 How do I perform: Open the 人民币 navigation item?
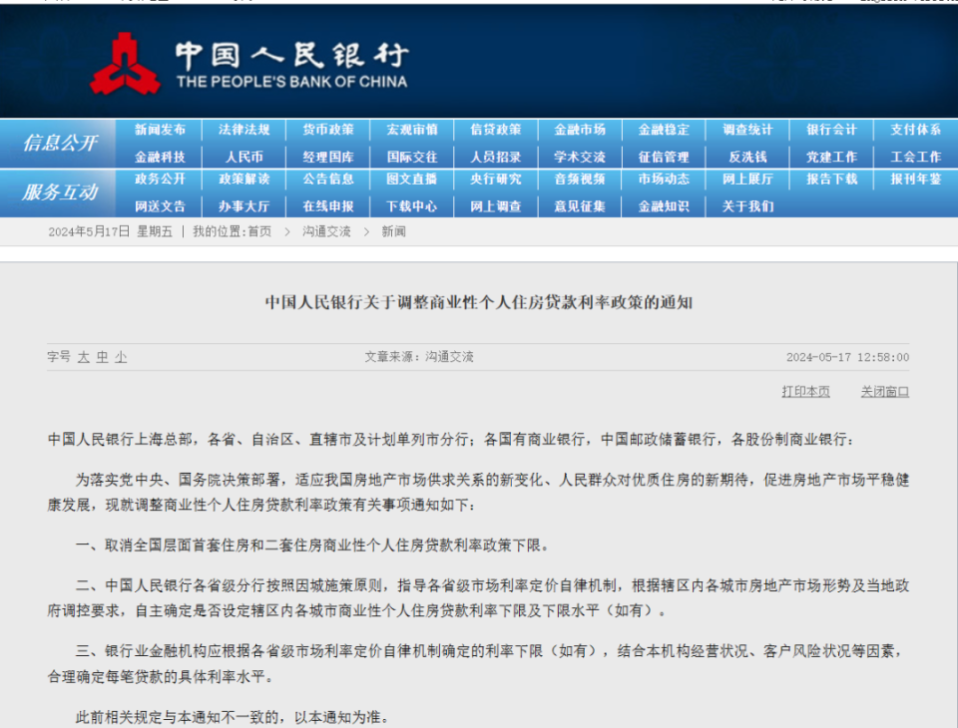click(x=243, y=157)
